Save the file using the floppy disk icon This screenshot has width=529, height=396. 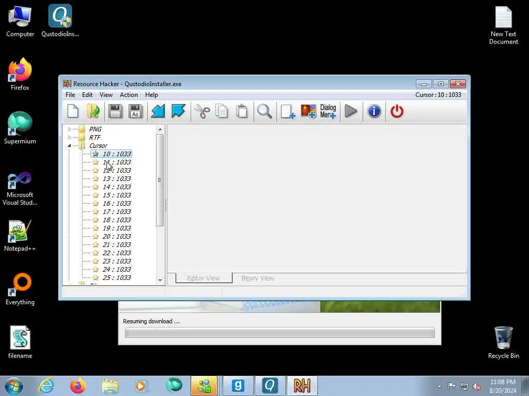115,111
